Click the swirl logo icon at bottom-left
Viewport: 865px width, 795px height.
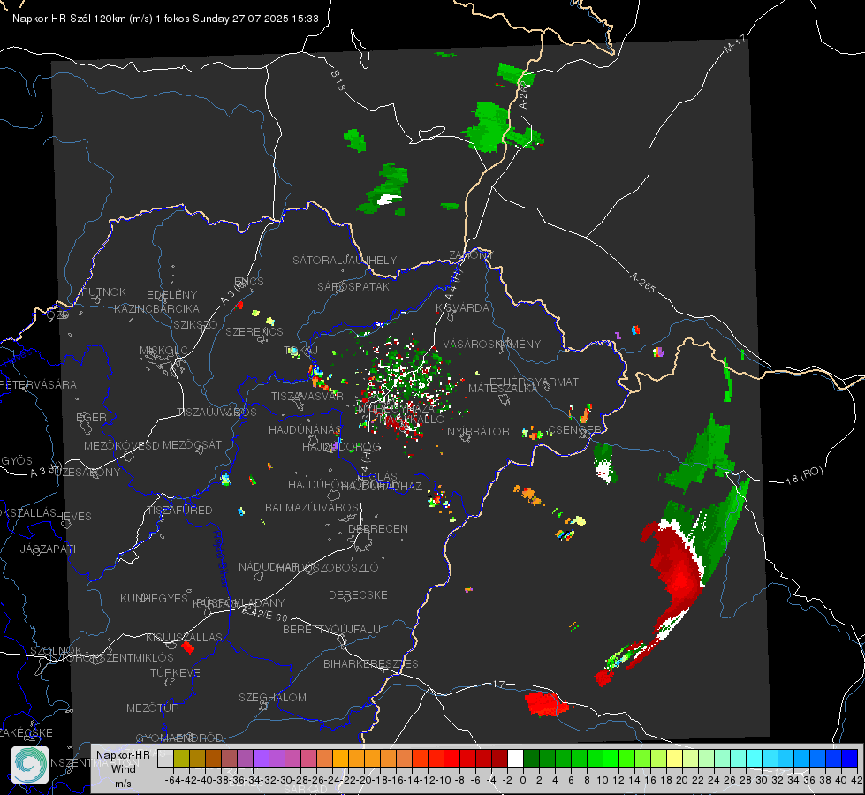coord(30,765)
